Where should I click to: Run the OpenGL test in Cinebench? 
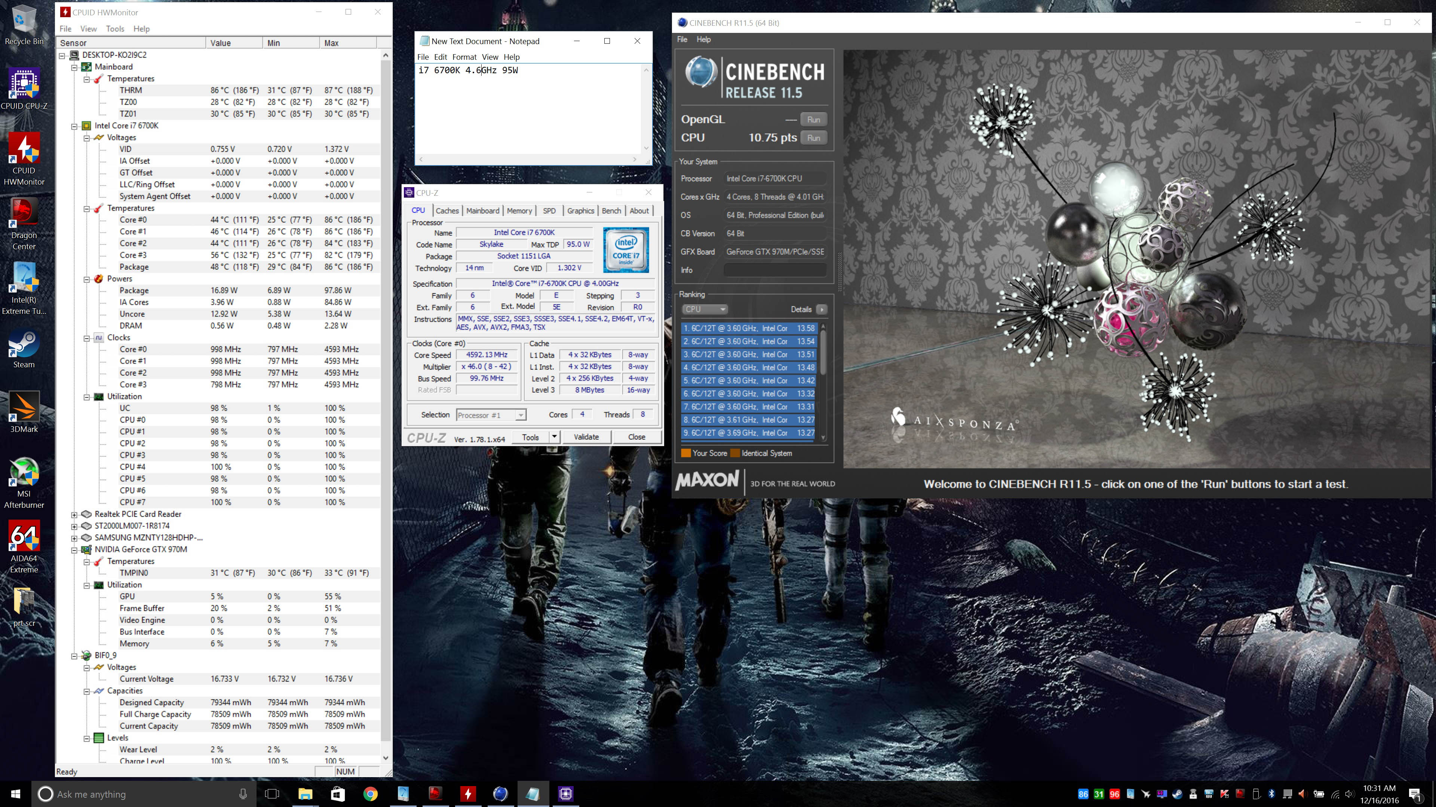tap(813, 120)
